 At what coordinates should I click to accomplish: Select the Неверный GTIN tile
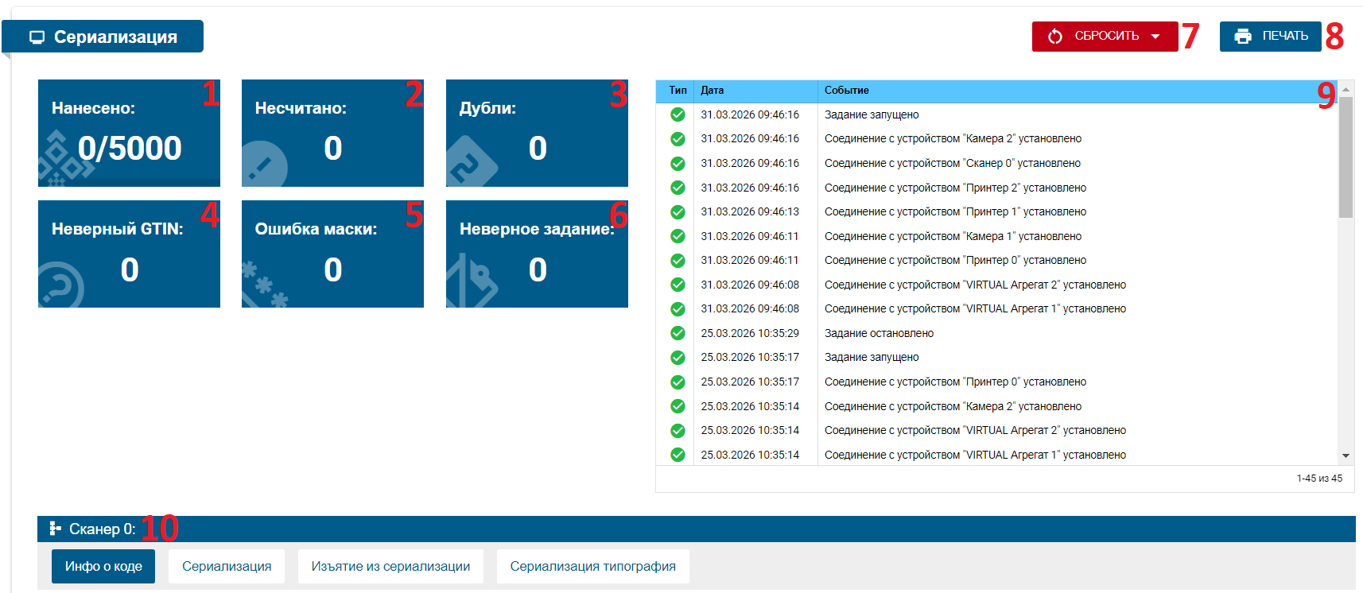click(x=129, y=254)
